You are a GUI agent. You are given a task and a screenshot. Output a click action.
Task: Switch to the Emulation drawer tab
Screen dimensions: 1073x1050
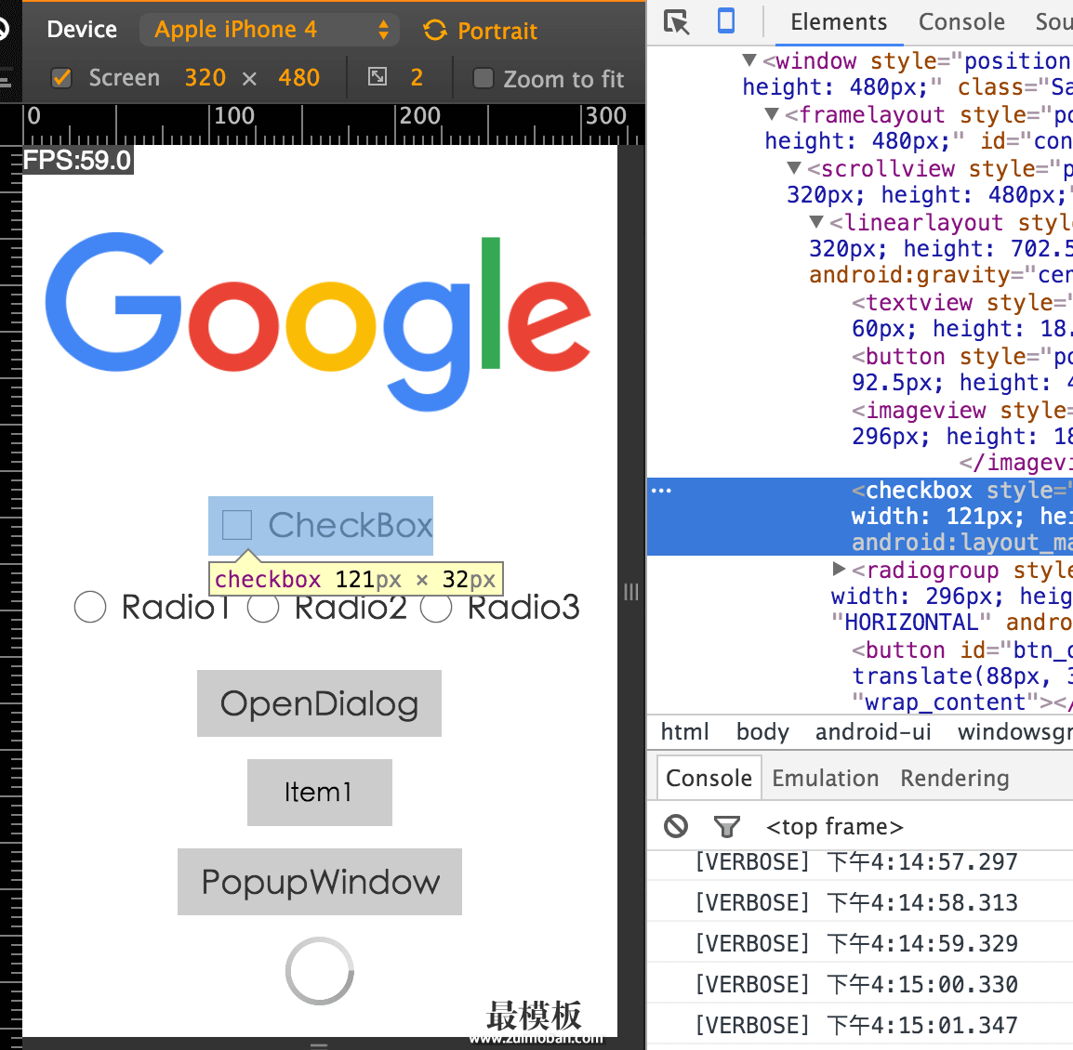pos(825,778)
